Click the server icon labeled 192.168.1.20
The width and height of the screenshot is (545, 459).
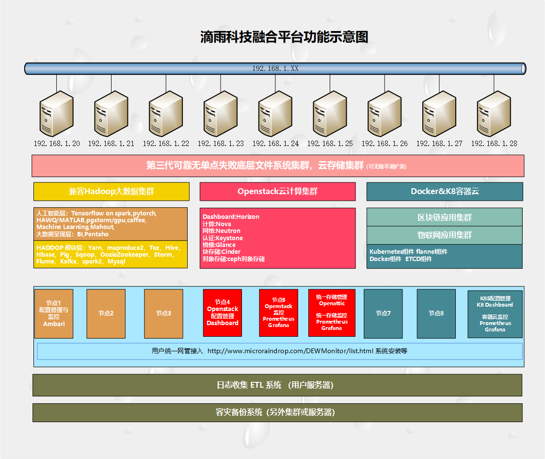pos(56,114)
